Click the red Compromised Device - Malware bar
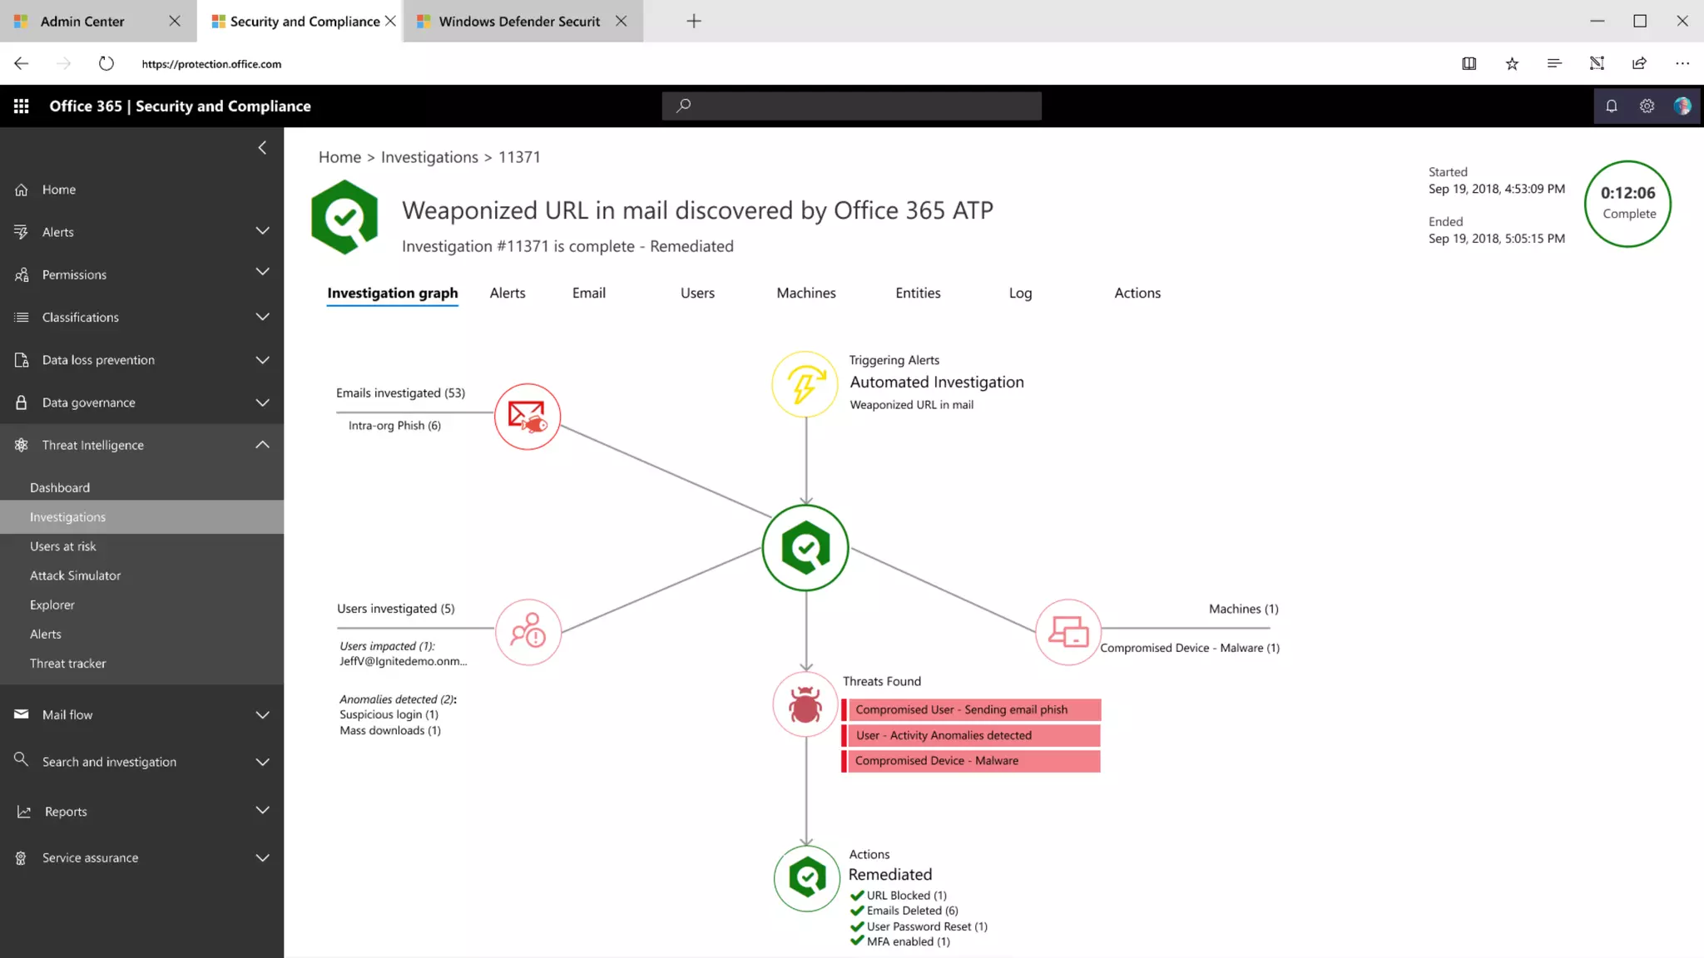The height and width of the screenshot is (958, 1704). pyautogui.click(x=971, y=761)
